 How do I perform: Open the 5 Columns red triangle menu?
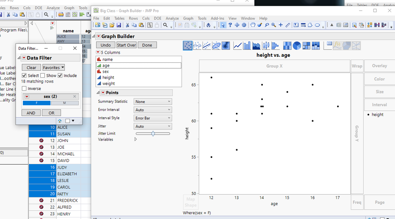tap(98, 52)
